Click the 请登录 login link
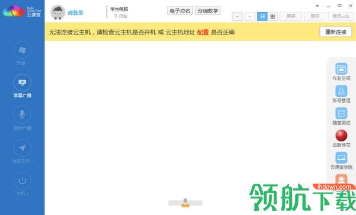Screen dimensions: 356x215 coord(75,12)
